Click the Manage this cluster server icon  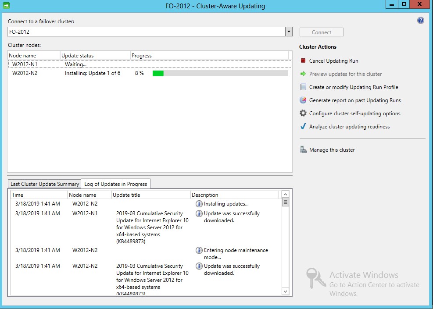point(303,149)
